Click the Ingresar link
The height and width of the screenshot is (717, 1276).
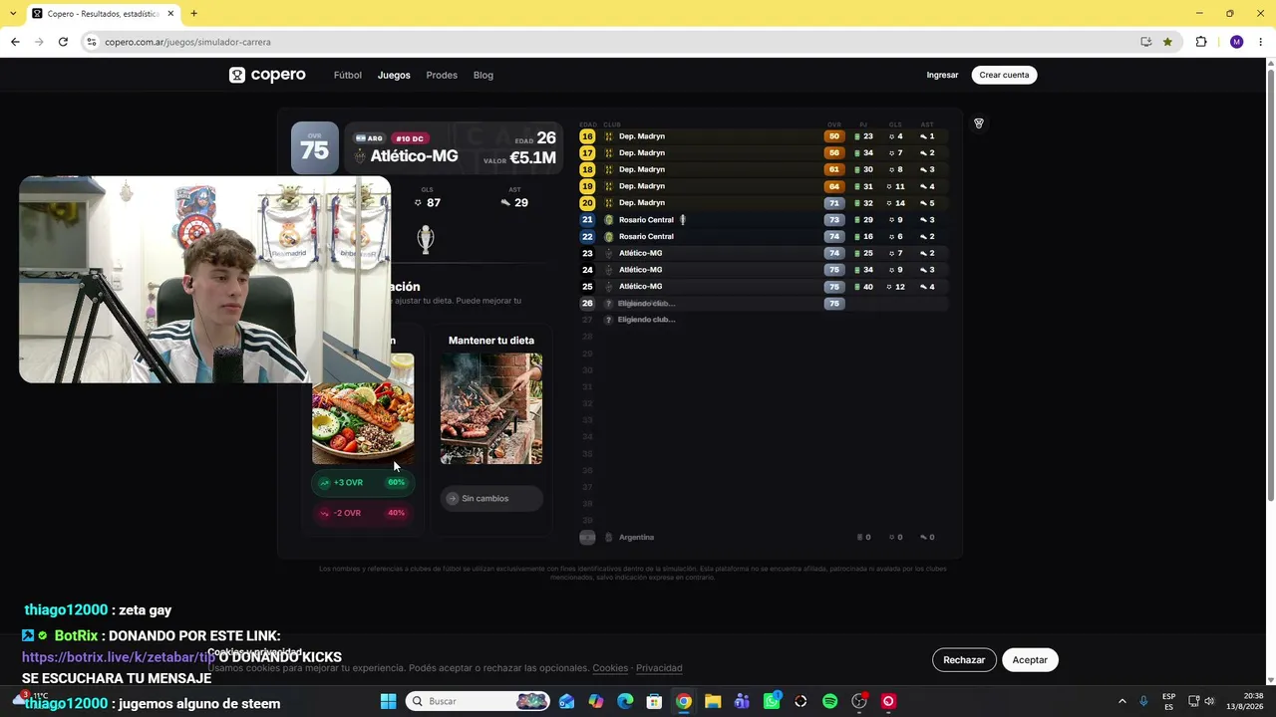click(942, 75)
